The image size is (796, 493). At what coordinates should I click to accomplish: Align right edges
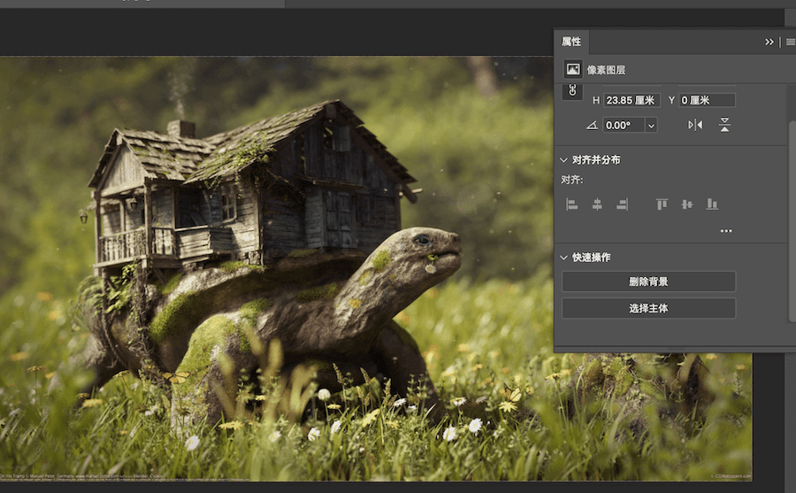point(623,204)
